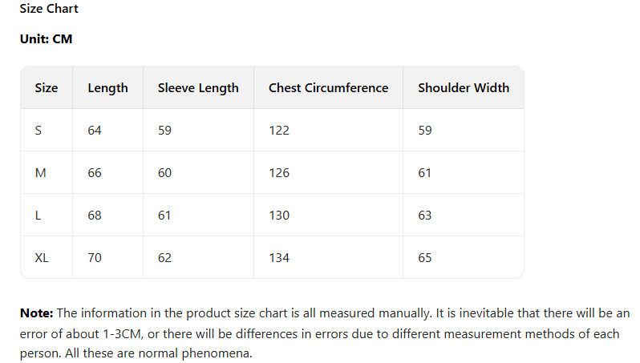Click the Size column header
The image size is (640, 363).
(47, 88)
